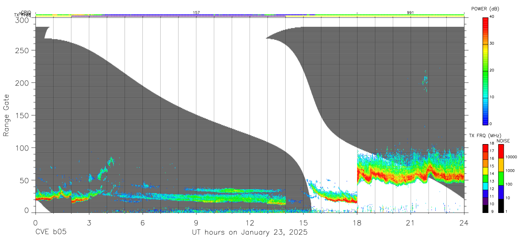This screenshot has height=241, width=522.
Task: Pick the blue band of NOISE legend
Action: pyautogui.click(x=501, y=192)
